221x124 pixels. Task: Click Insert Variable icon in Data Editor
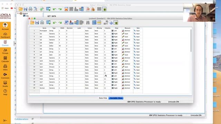click(99, 23)
